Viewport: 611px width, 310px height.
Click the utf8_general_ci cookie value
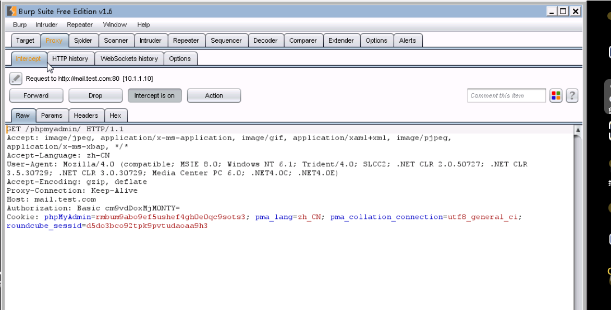483,217
